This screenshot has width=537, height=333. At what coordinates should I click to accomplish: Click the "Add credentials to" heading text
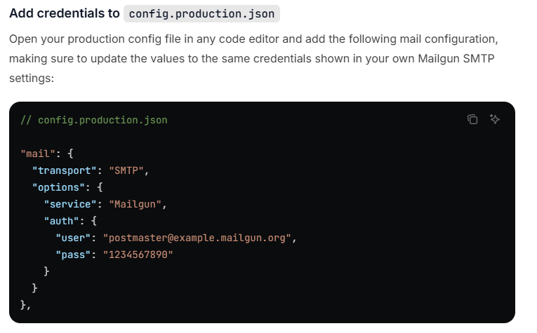(x=65, y=13)
